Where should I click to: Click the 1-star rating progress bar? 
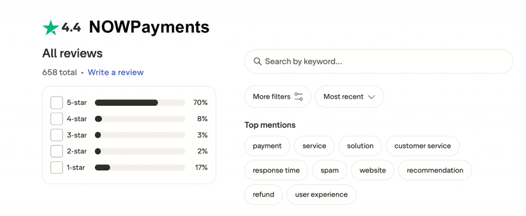[x=140, y=167]
